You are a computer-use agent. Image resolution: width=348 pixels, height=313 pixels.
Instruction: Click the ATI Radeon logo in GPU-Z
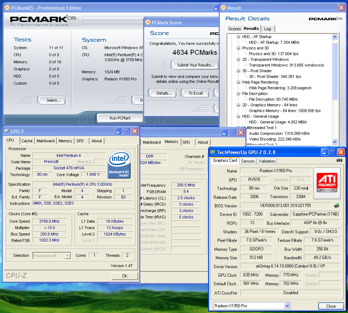327,183
